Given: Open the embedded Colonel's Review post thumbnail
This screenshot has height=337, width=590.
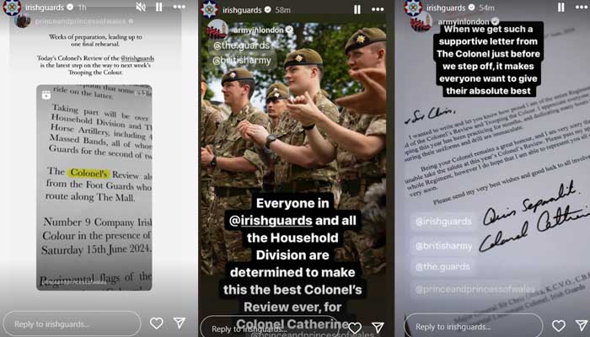Looking at the screenshot, I should (94, 187).
